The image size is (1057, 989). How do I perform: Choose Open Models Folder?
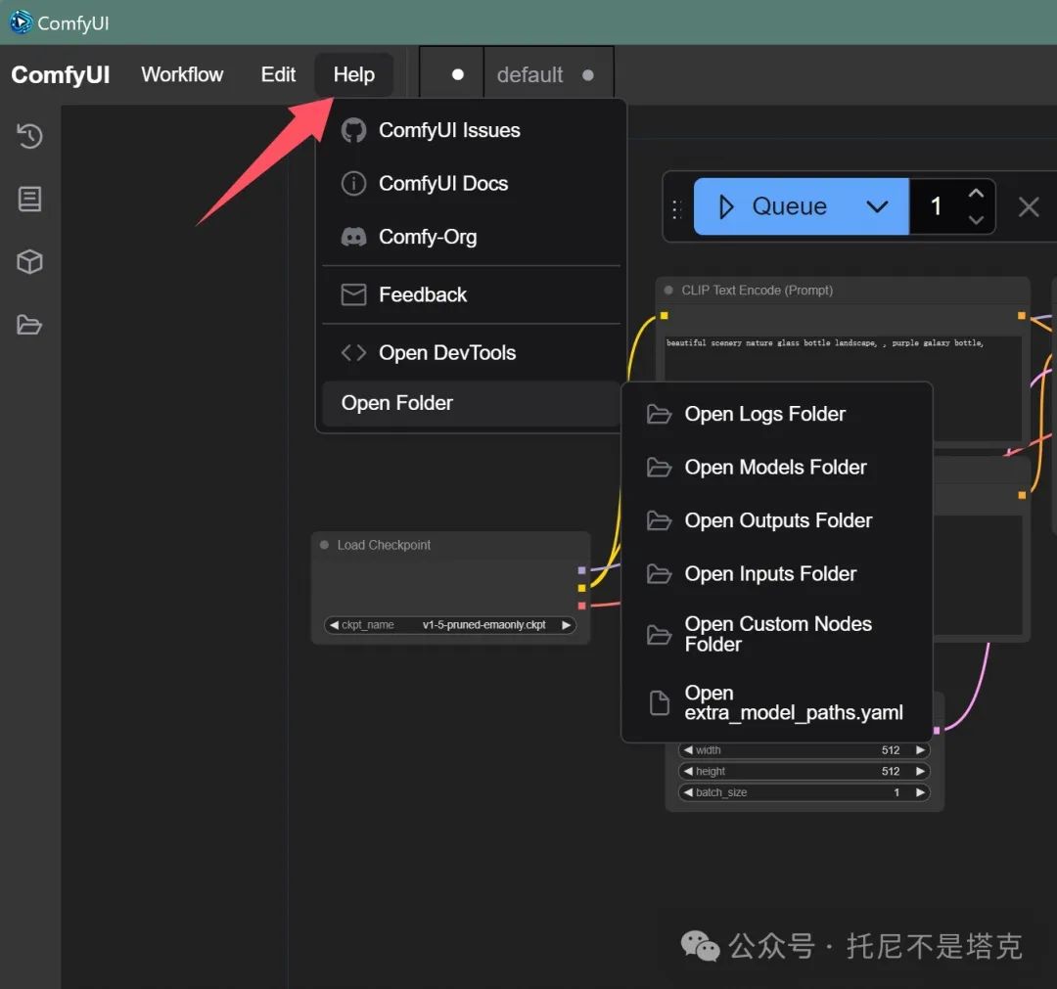[x=776, y=467]
